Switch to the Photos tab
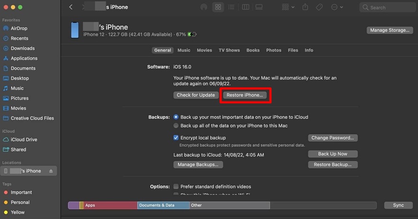This screenshot has width=418, height=219. (x=274, y=50)
